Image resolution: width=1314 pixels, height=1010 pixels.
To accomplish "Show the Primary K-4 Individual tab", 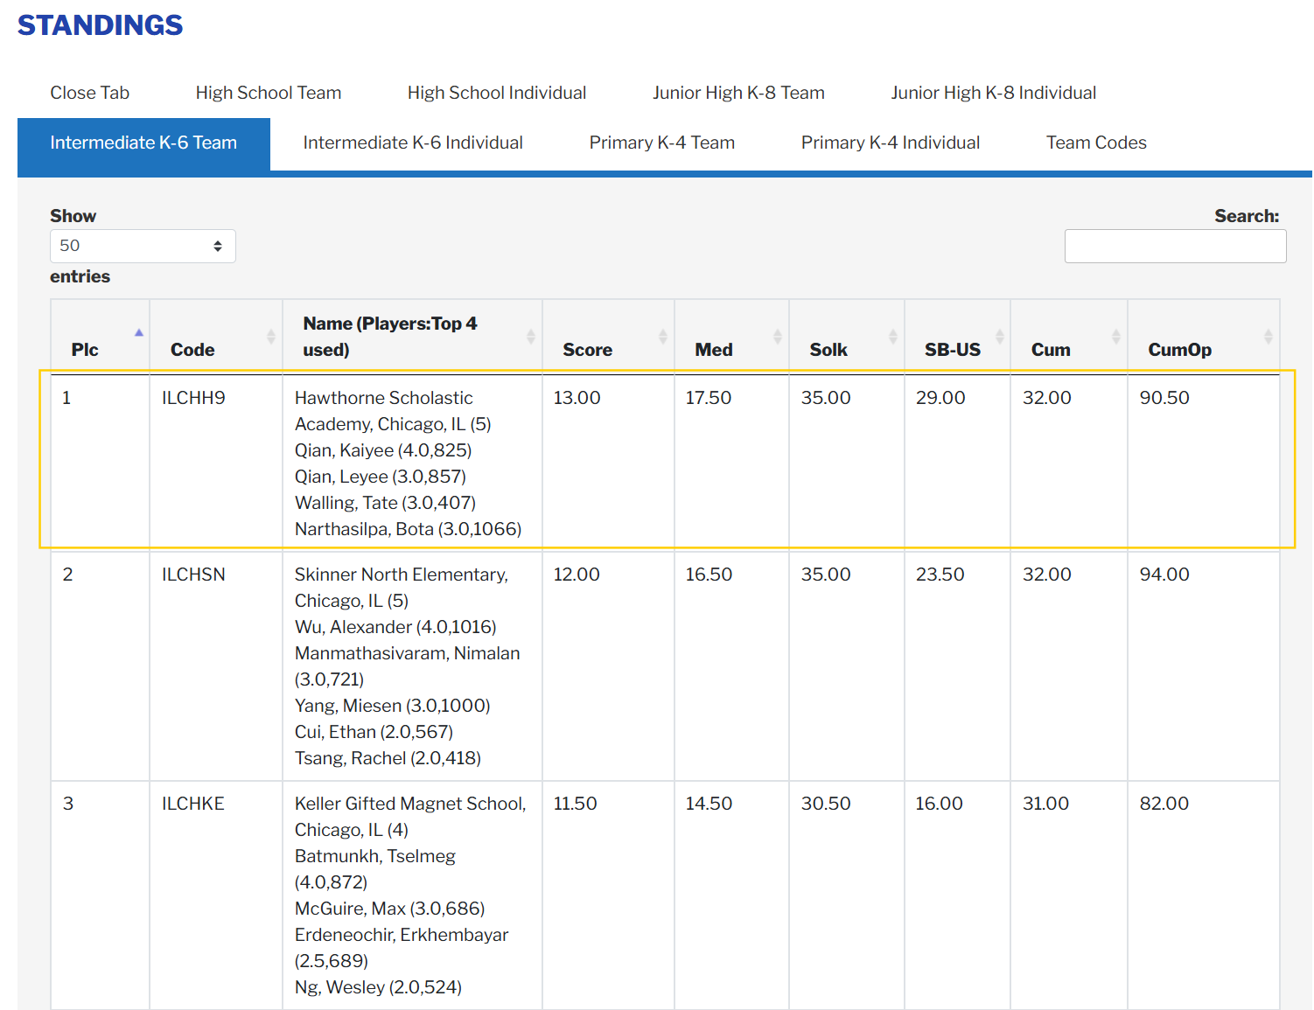I will click(890, 143).
